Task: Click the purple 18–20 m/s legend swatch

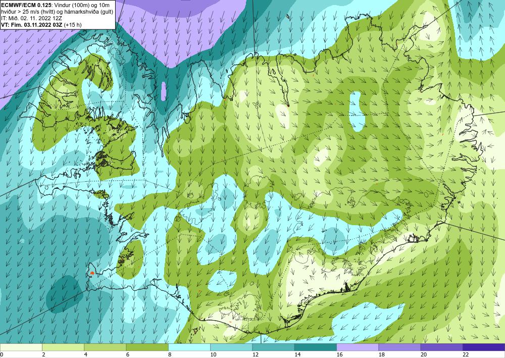Action: coord(399,347)
